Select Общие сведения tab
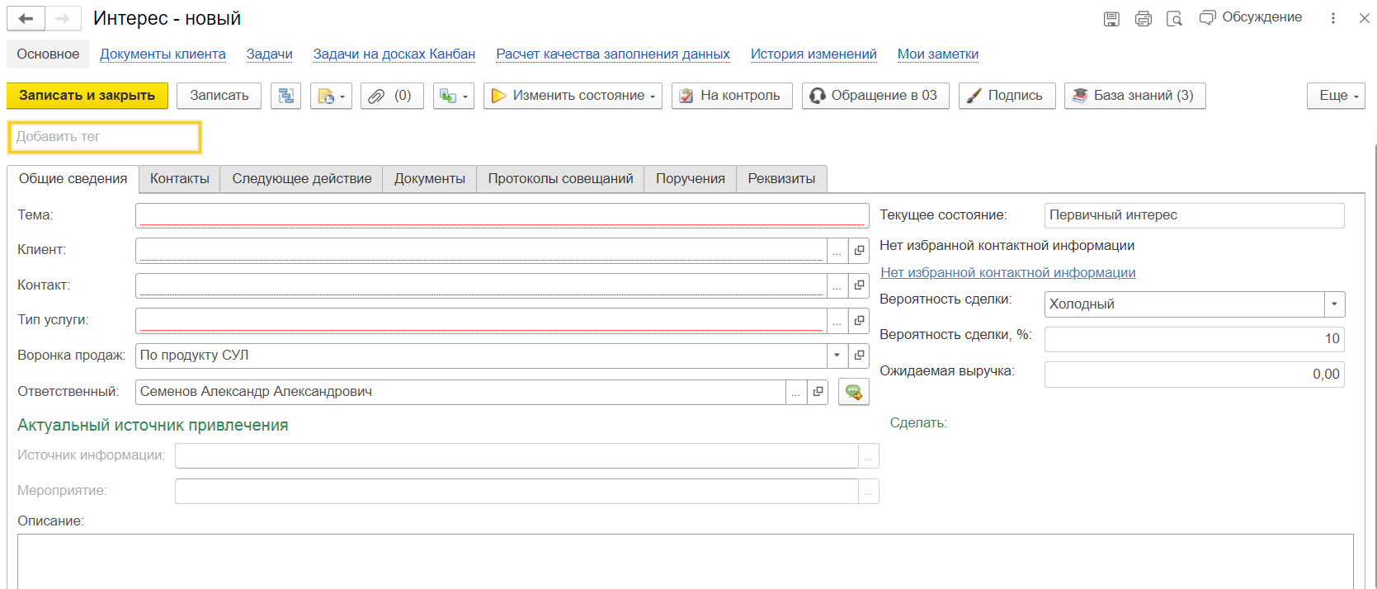The image size is (1377, 589). click(x=73, y=179)
